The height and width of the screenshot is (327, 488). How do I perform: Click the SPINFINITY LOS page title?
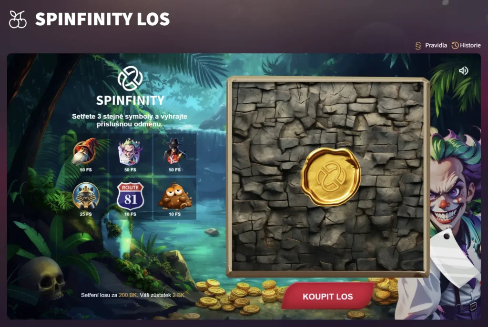point(102,19)
